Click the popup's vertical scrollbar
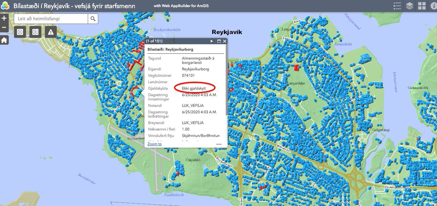This screenshot has height=206, width=437. [226, 80]
